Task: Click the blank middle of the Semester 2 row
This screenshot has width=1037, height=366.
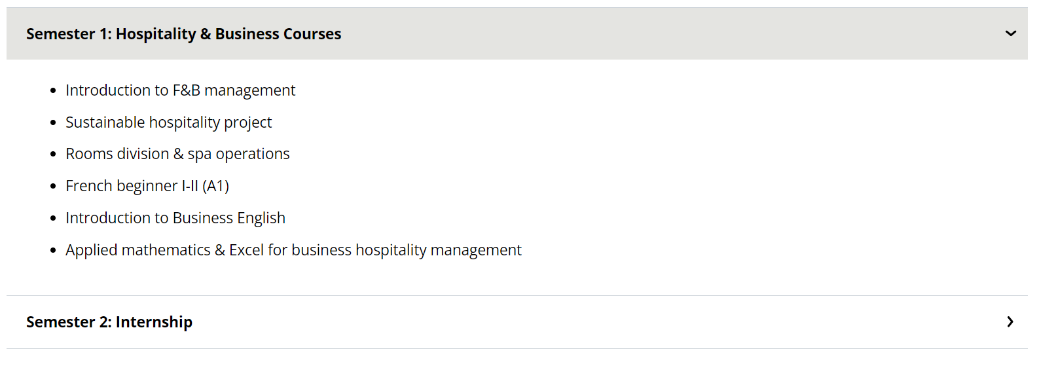Action: [589, 322]
